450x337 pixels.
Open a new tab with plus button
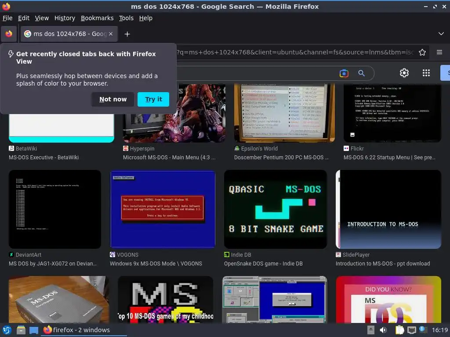[x=127, y=34]
